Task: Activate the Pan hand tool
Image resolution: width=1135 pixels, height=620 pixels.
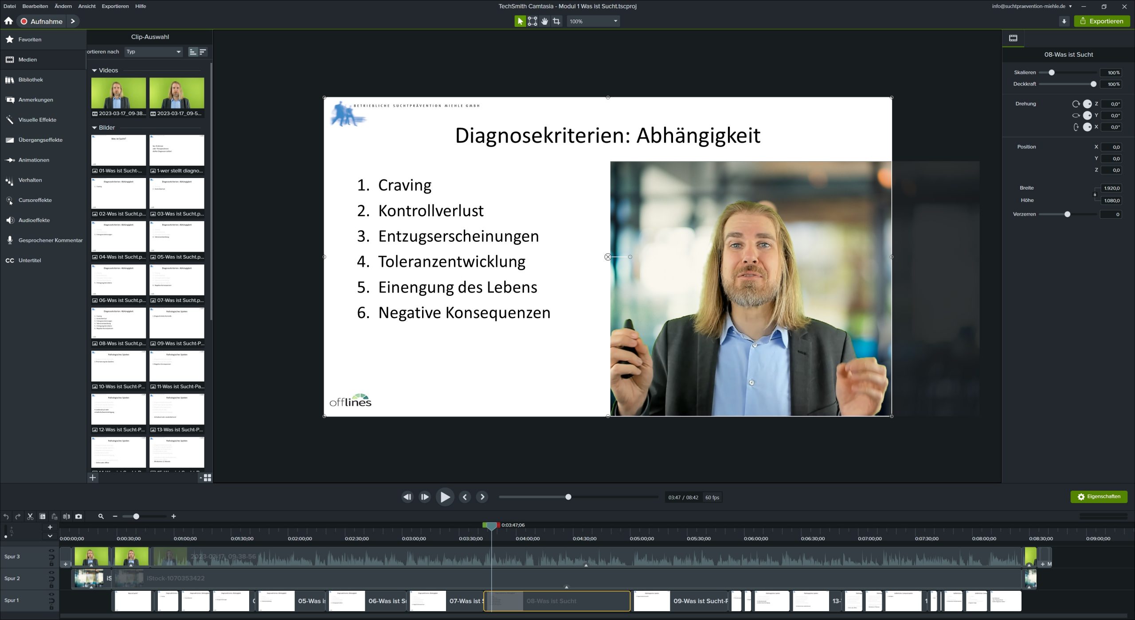Action: click(544, 21)
